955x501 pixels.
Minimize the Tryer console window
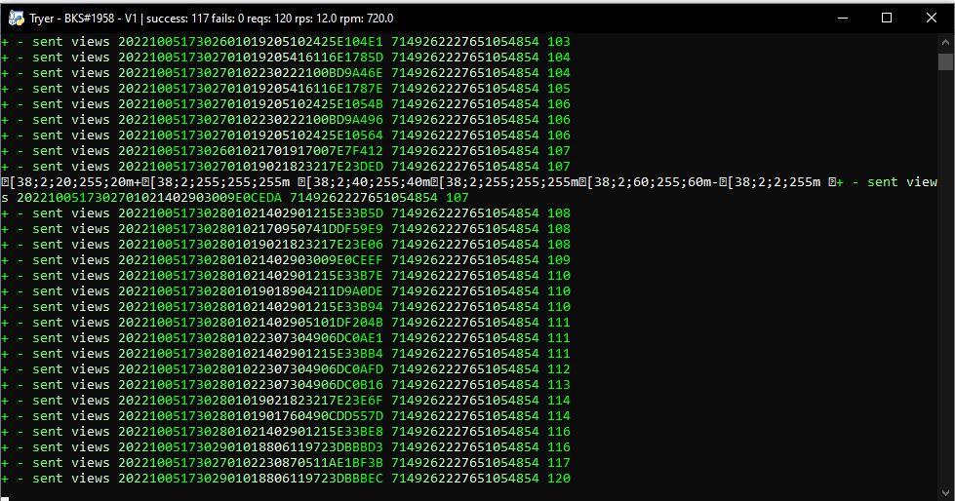coord(843,18)
